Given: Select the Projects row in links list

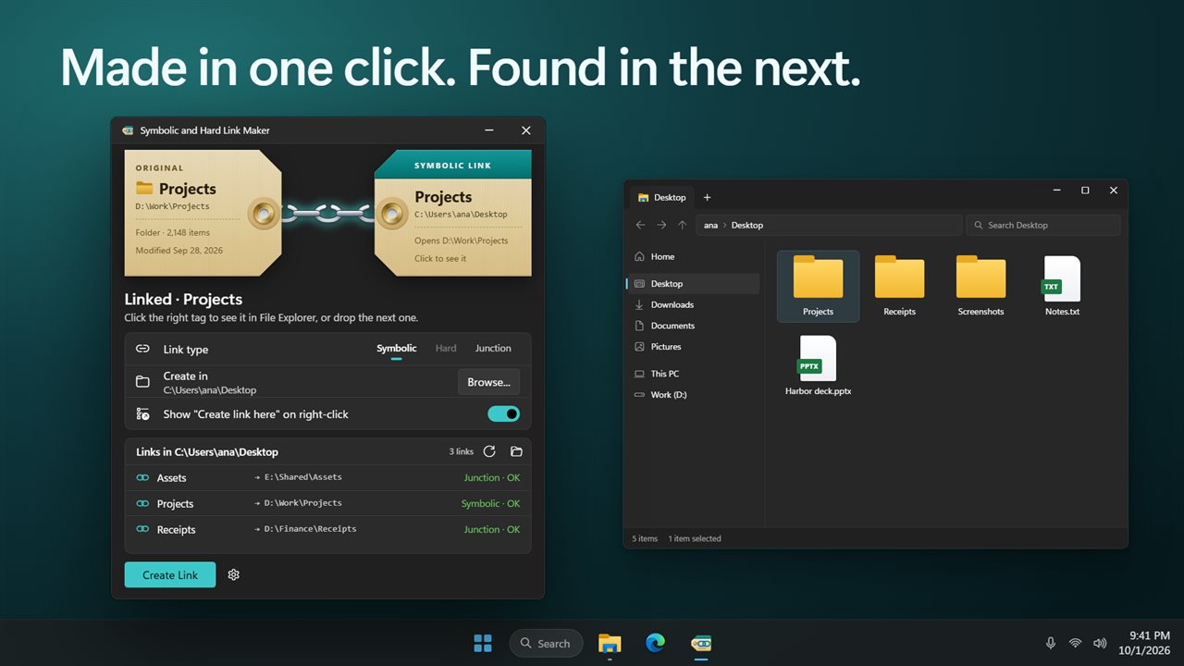Looking at the screenshot, I should pos(327,504).
